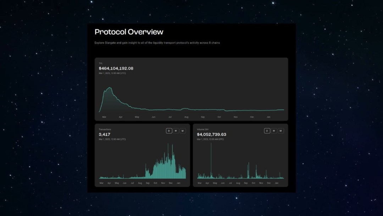Click the Transactions count 3,417
The width and height of the screenshot is (383, 216).
coord(105,134)
